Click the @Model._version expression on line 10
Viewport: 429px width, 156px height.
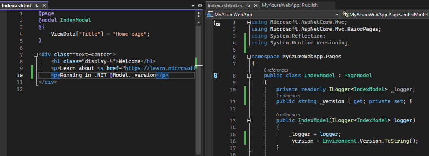[133, 75]
